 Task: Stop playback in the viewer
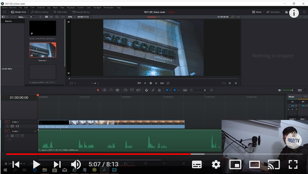(x=151, y=83)
